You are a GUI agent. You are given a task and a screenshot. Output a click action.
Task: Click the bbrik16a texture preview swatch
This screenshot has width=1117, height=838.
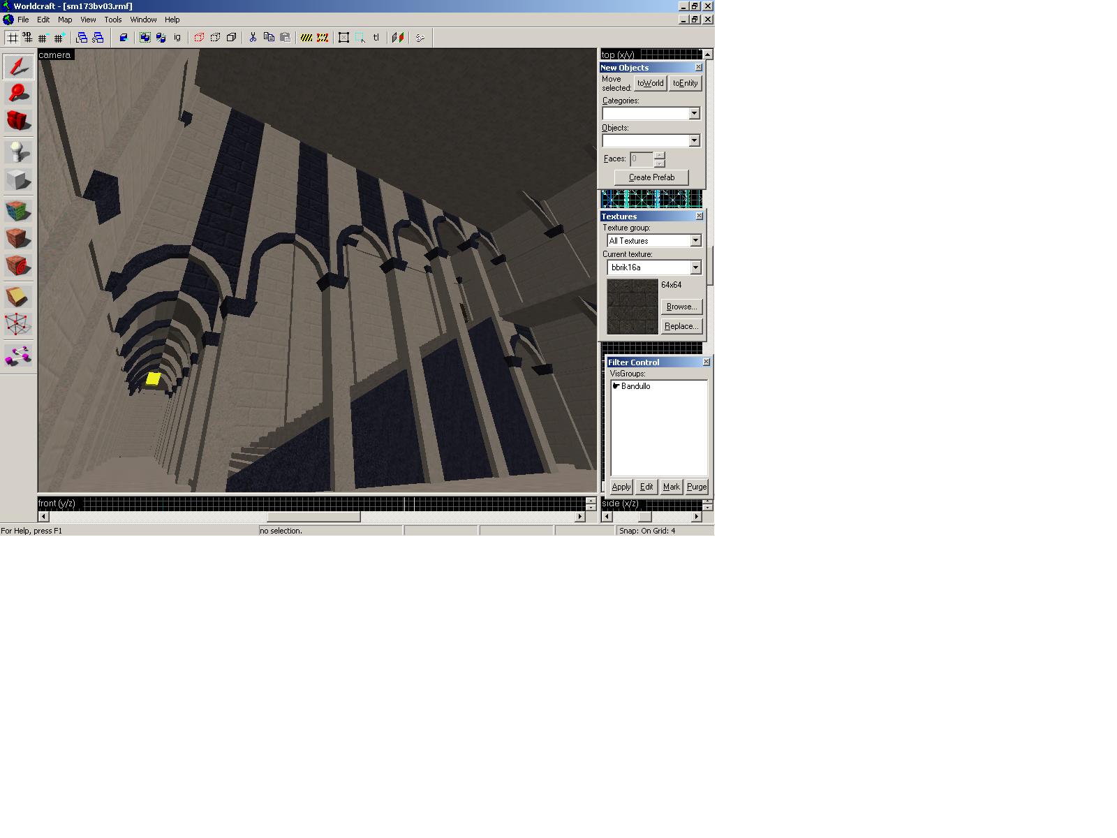pyautogui.click(x=633, y=307)
